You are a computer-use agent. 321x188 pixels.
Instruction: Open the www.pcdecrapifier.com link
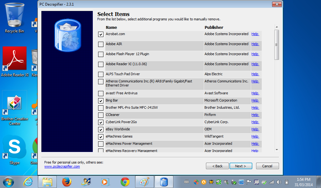pyautogui.click(x=62, y=166)
